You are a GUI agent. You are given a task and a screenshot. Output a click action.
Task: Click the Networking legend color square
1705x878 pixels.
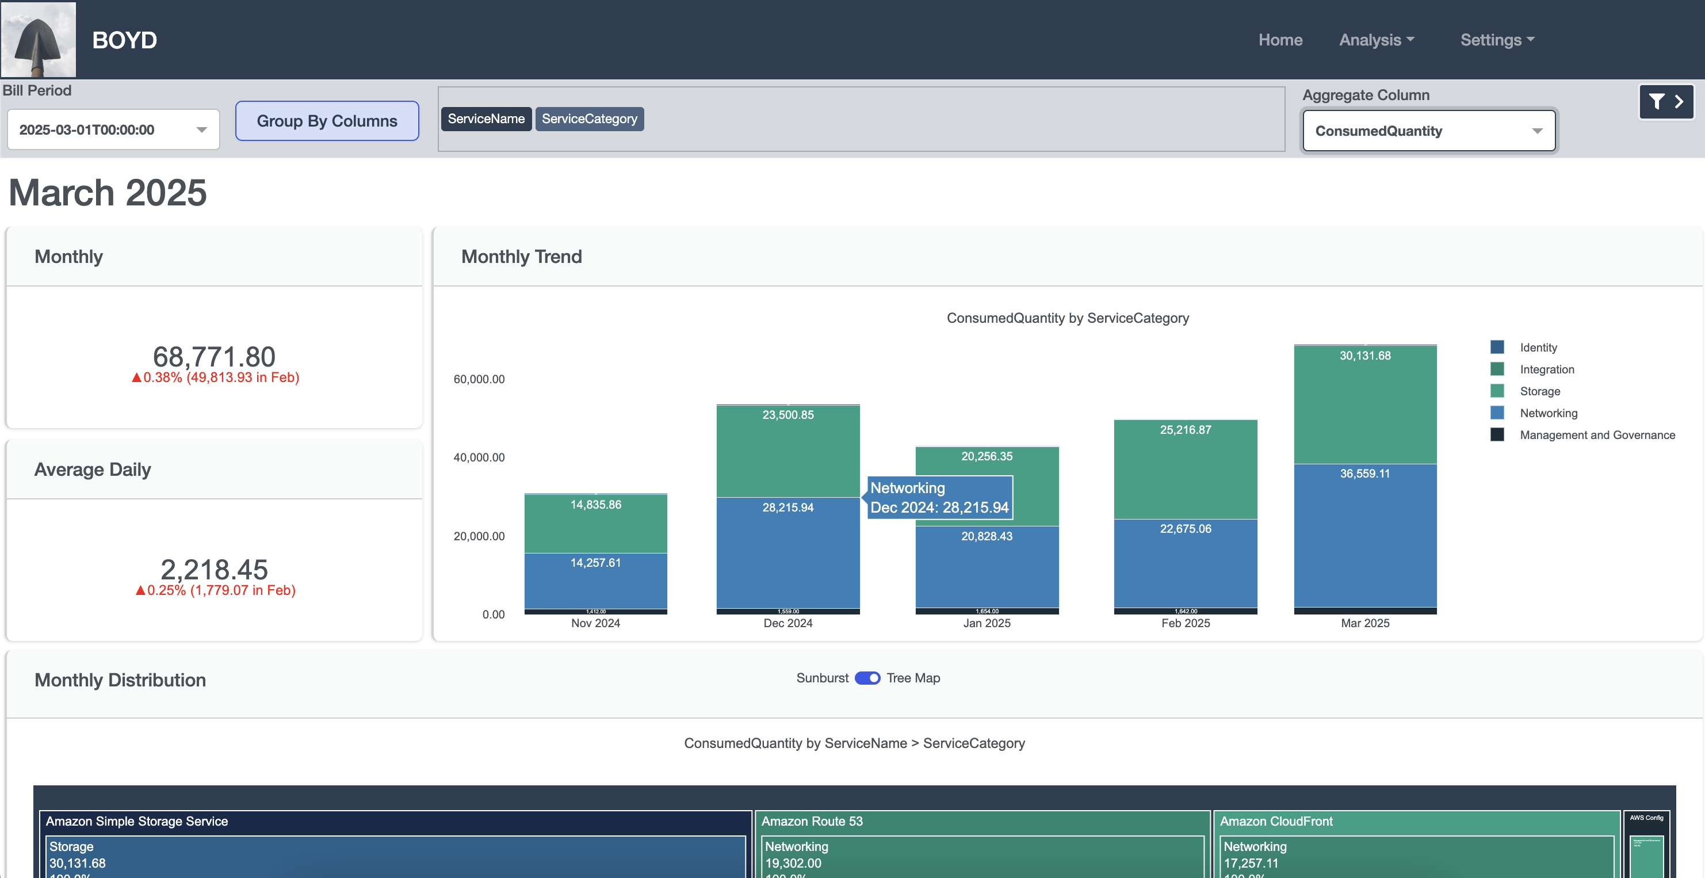tap(1497, 413)
